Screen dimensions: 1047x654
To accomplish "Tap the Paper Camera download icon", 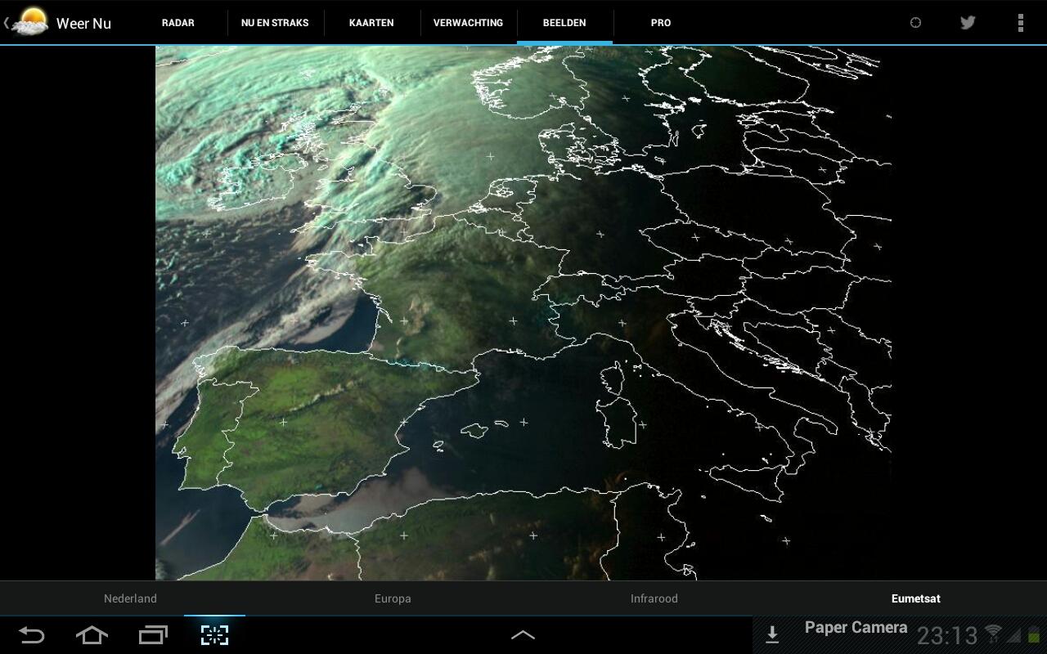I will (x=772, y=633).
